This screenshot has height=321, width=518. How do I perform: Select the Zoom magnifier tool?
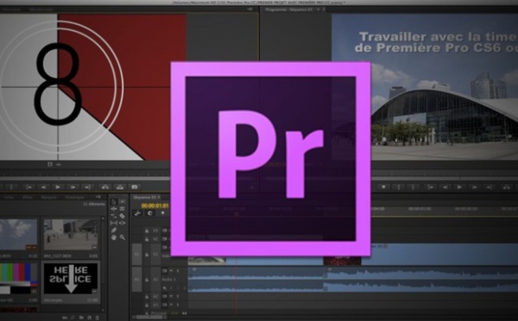pos(123,237)
